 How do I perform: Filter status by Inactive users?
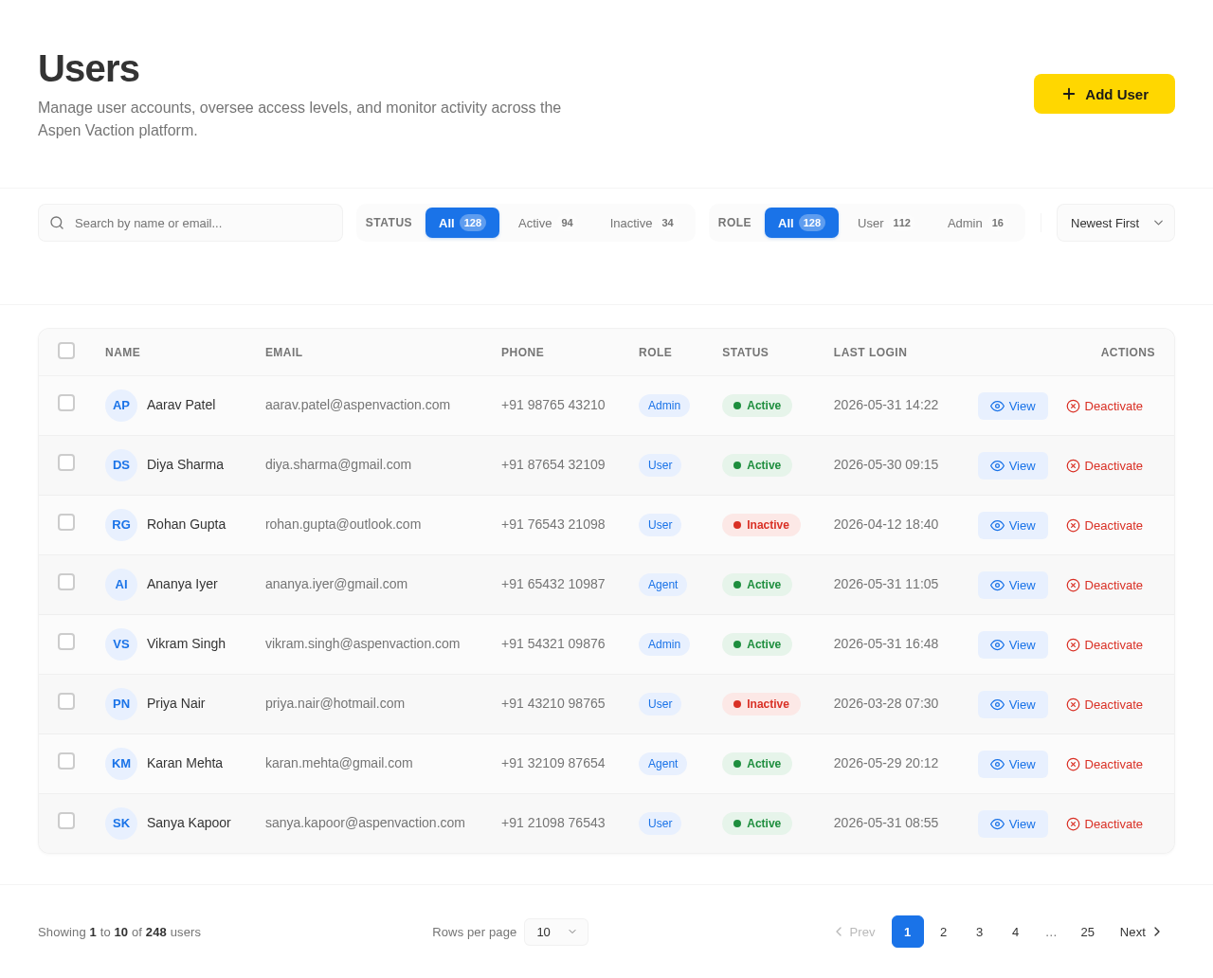pos(642,223)
